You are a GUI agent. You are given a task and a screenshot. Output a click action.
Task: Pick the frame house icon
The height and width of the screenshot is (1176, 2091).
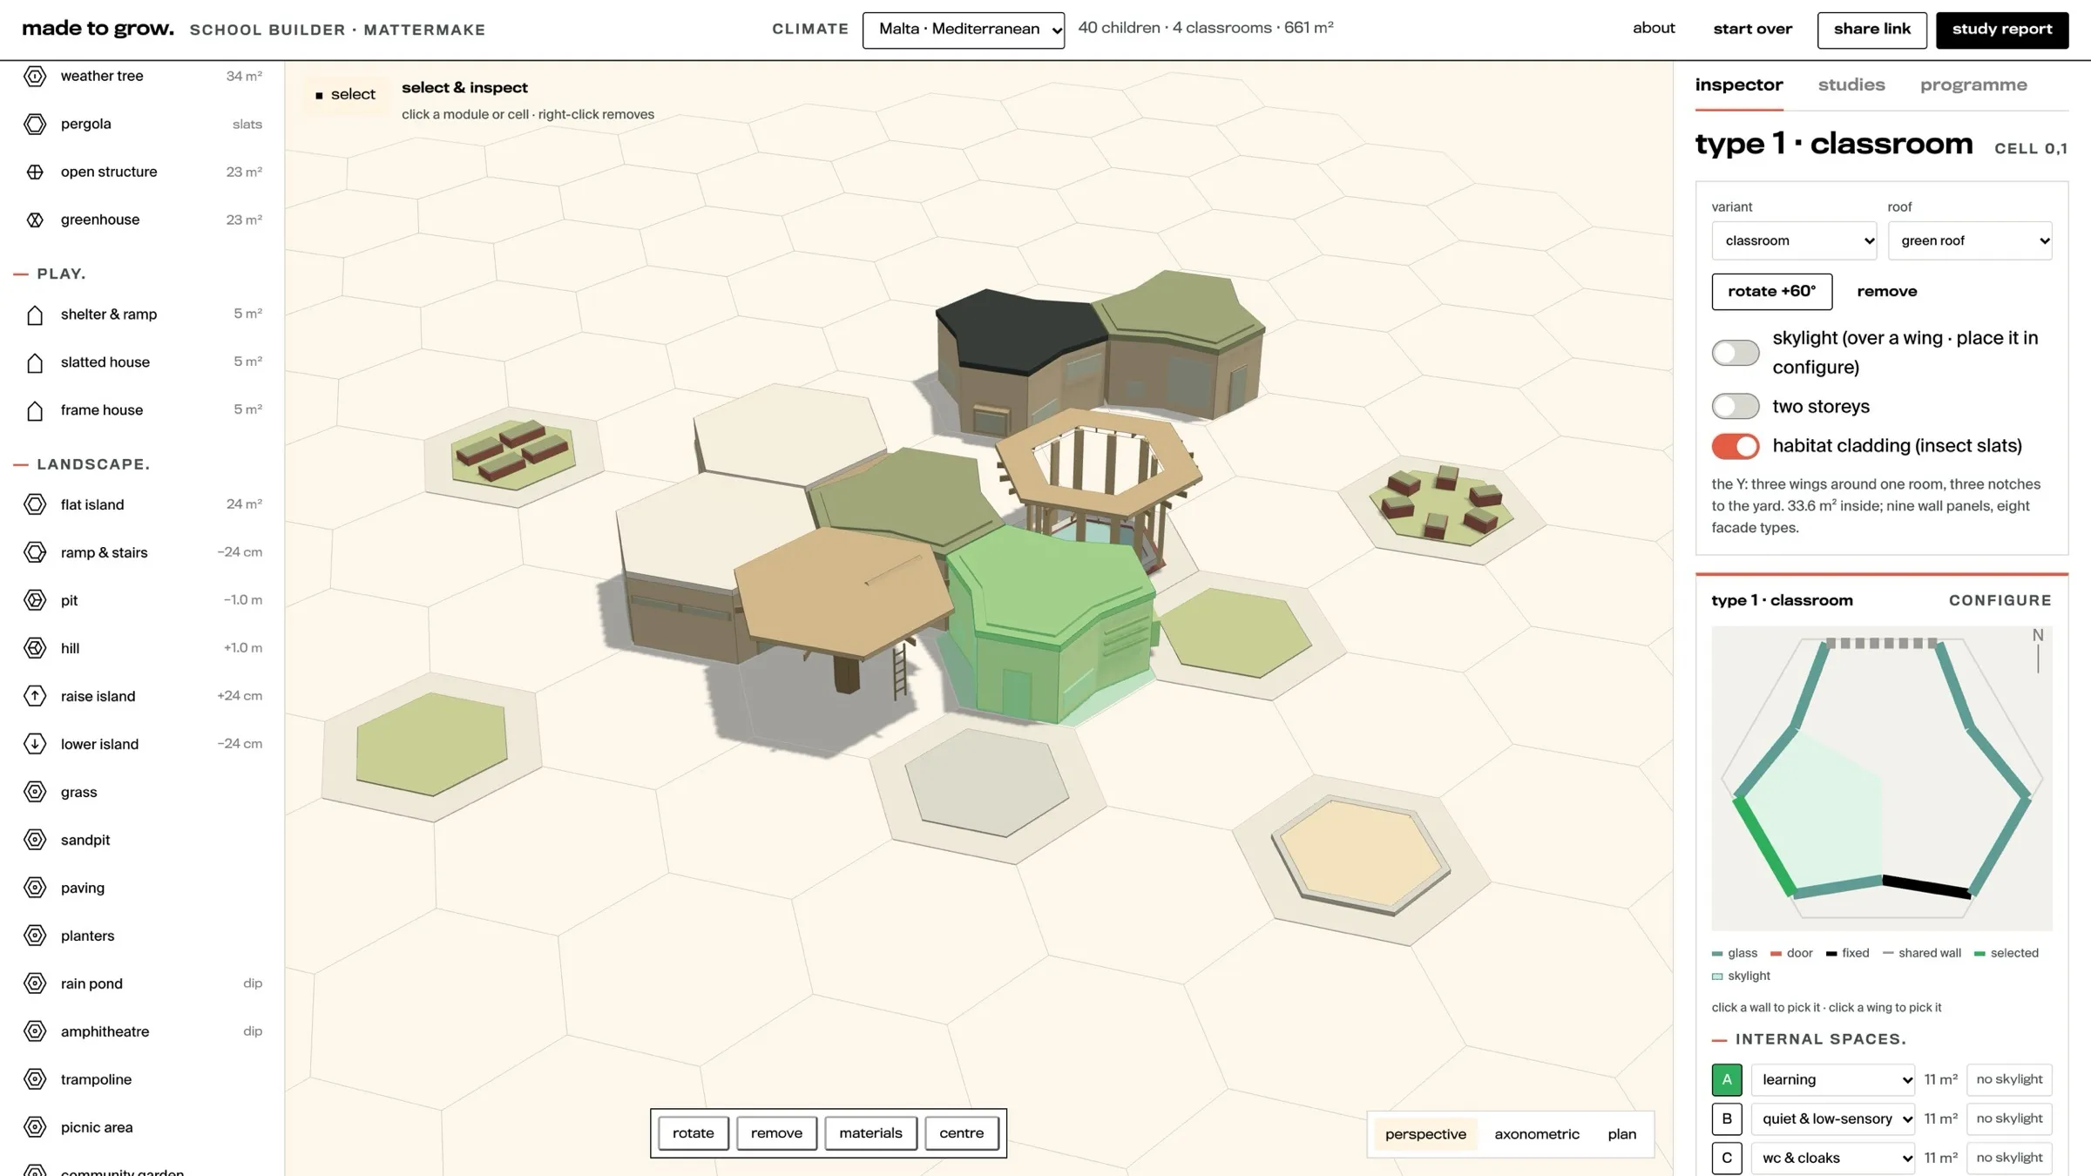pyautogui.click(x=35, y=410)
